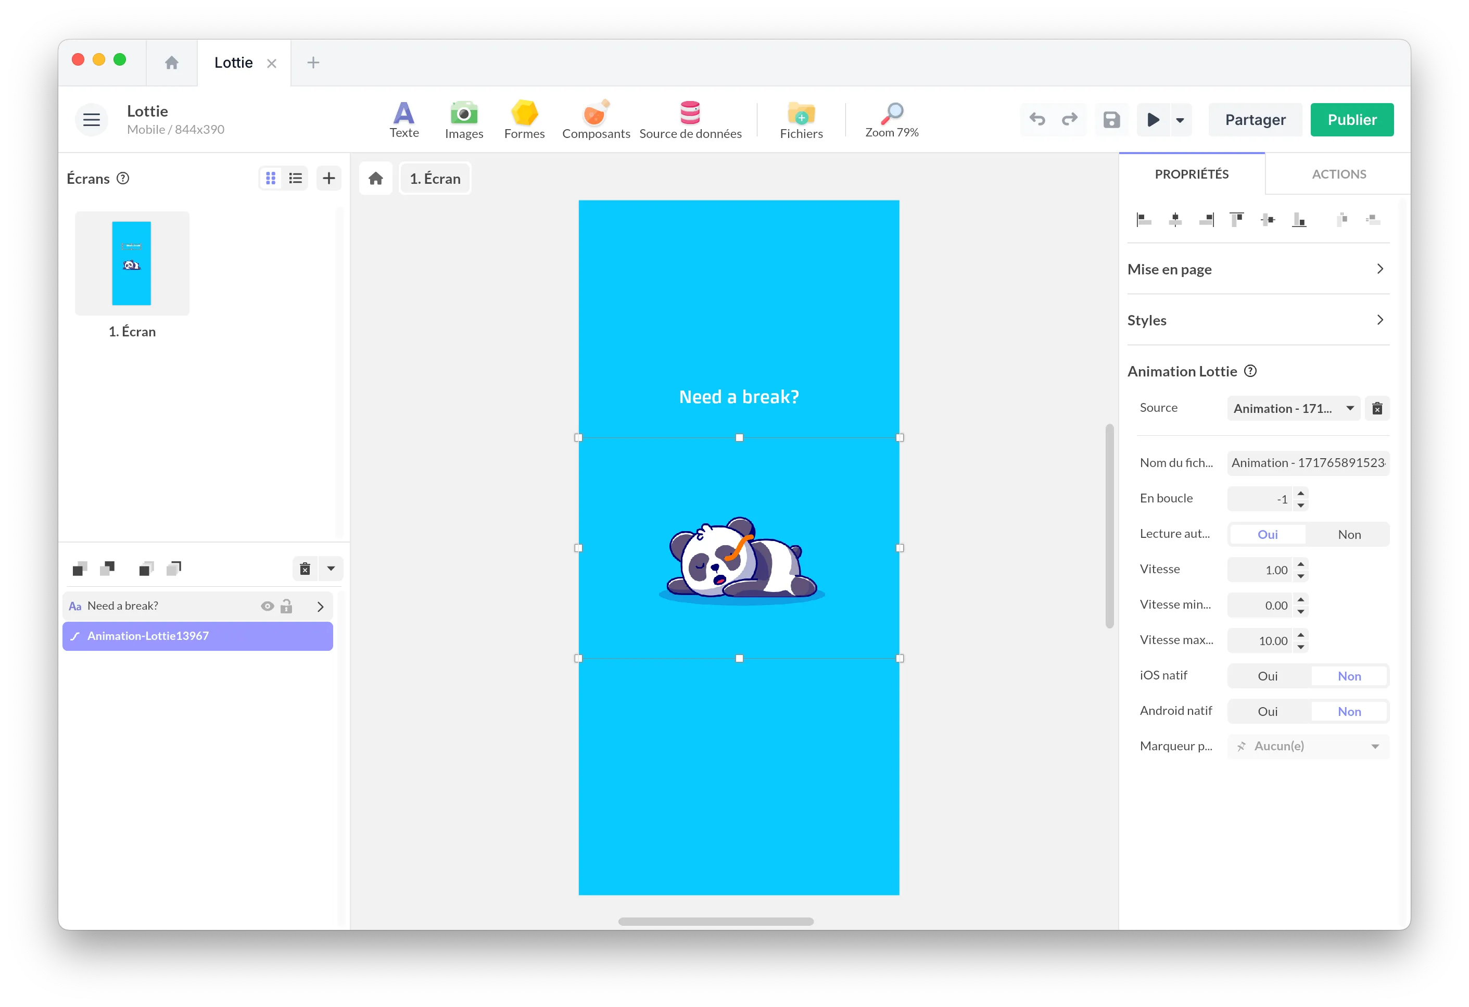
Task: Click the Partager button
Action: coord(1255,119)
